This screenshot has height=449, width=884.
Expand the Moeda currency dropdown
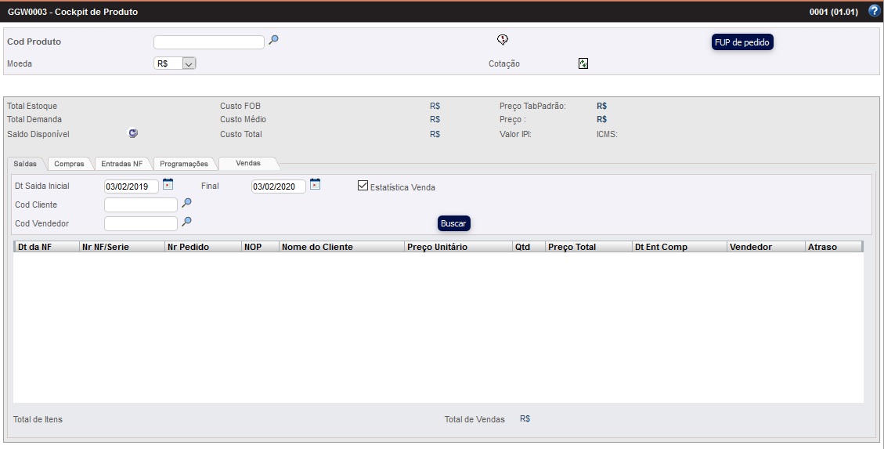pos(188,63)
